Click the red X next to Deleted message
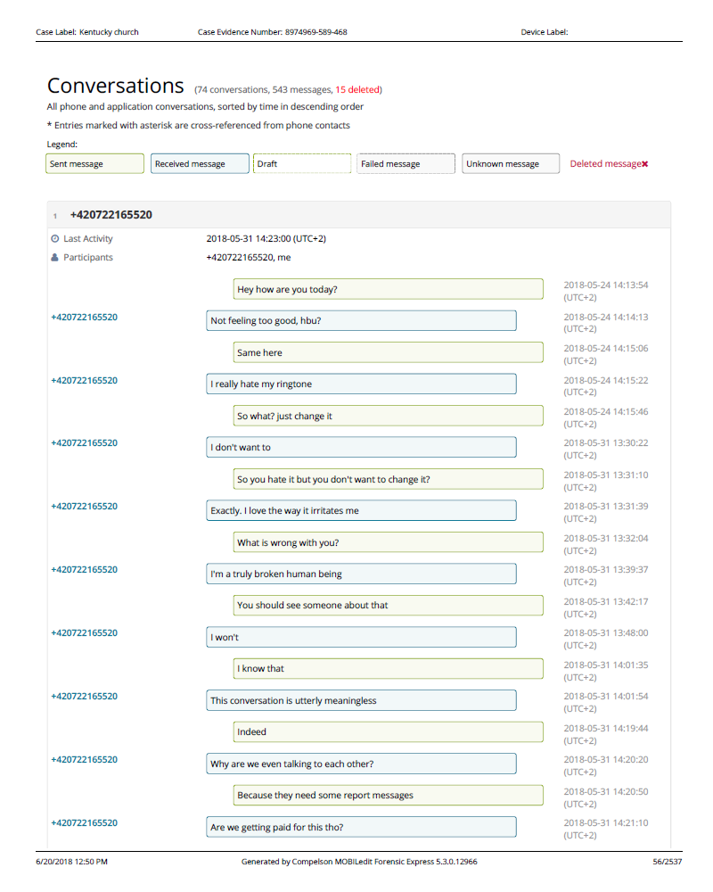This screenshot has height=892, width=713. click(645, 164)
